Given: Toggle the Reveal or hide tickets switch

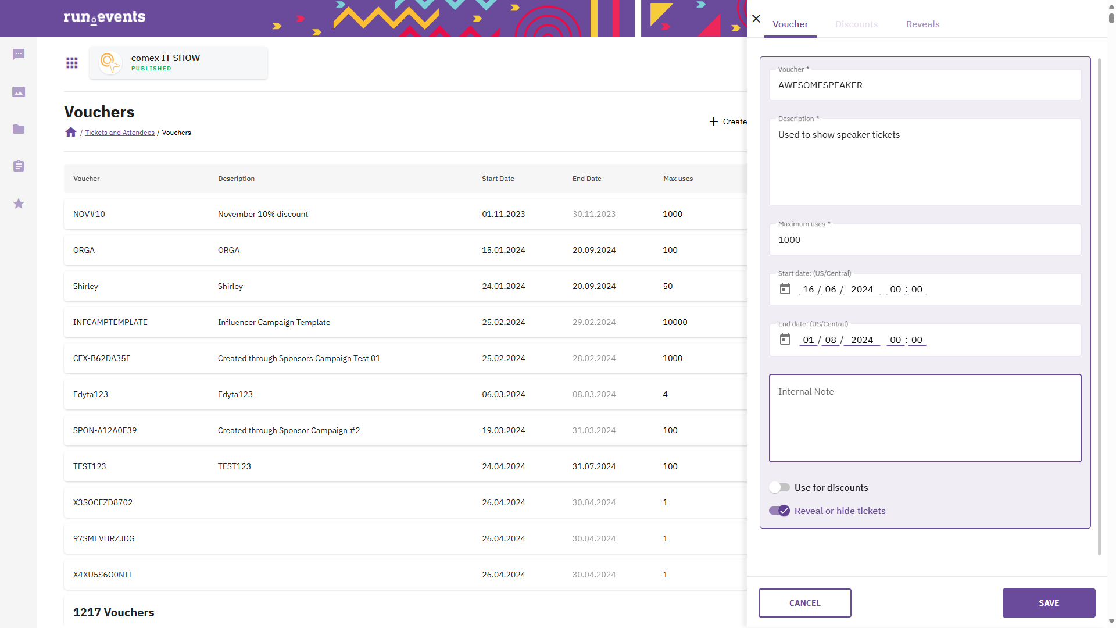Looking at the screenshot, I should click(779, 511).
